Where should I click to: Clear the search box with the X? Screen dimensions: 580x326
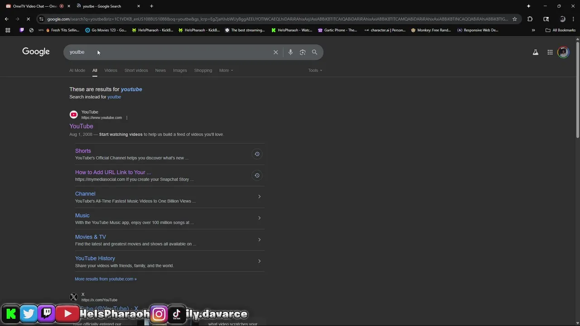[275, 52]
